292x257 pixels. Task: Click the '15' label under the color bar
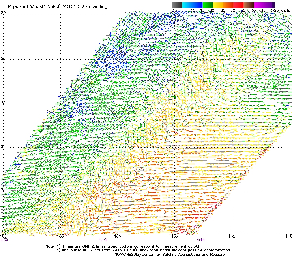click(x=202, y=11)
